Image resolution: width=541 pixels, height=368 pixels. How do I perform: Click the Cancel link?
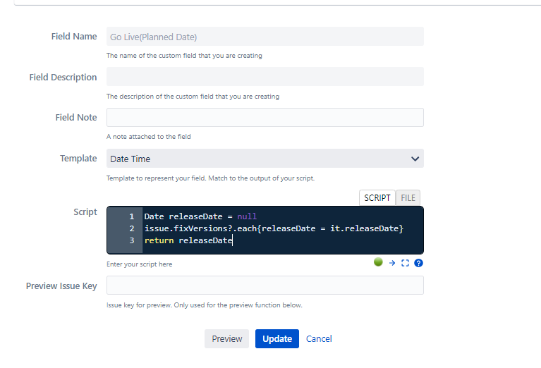[319, 338]
